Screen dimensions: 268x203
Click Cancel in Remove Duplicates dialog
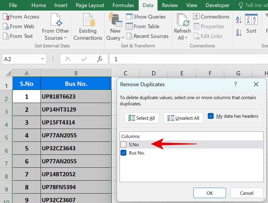point(247,193)
